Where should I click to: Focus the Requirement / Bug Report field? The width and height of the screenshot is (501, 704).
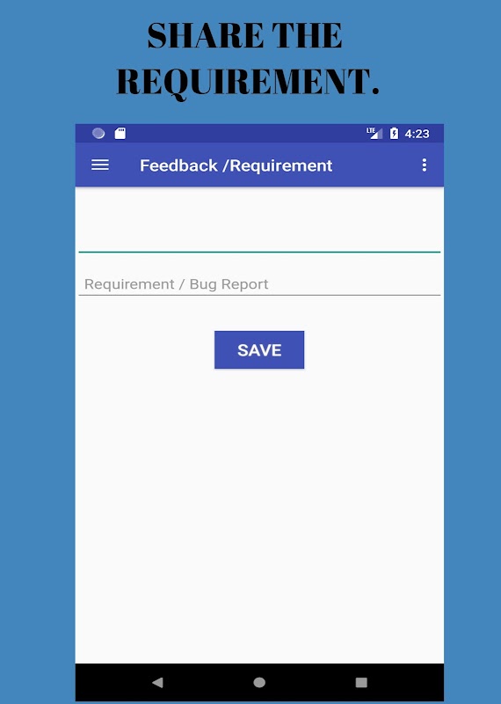click(x=259, y=284)
